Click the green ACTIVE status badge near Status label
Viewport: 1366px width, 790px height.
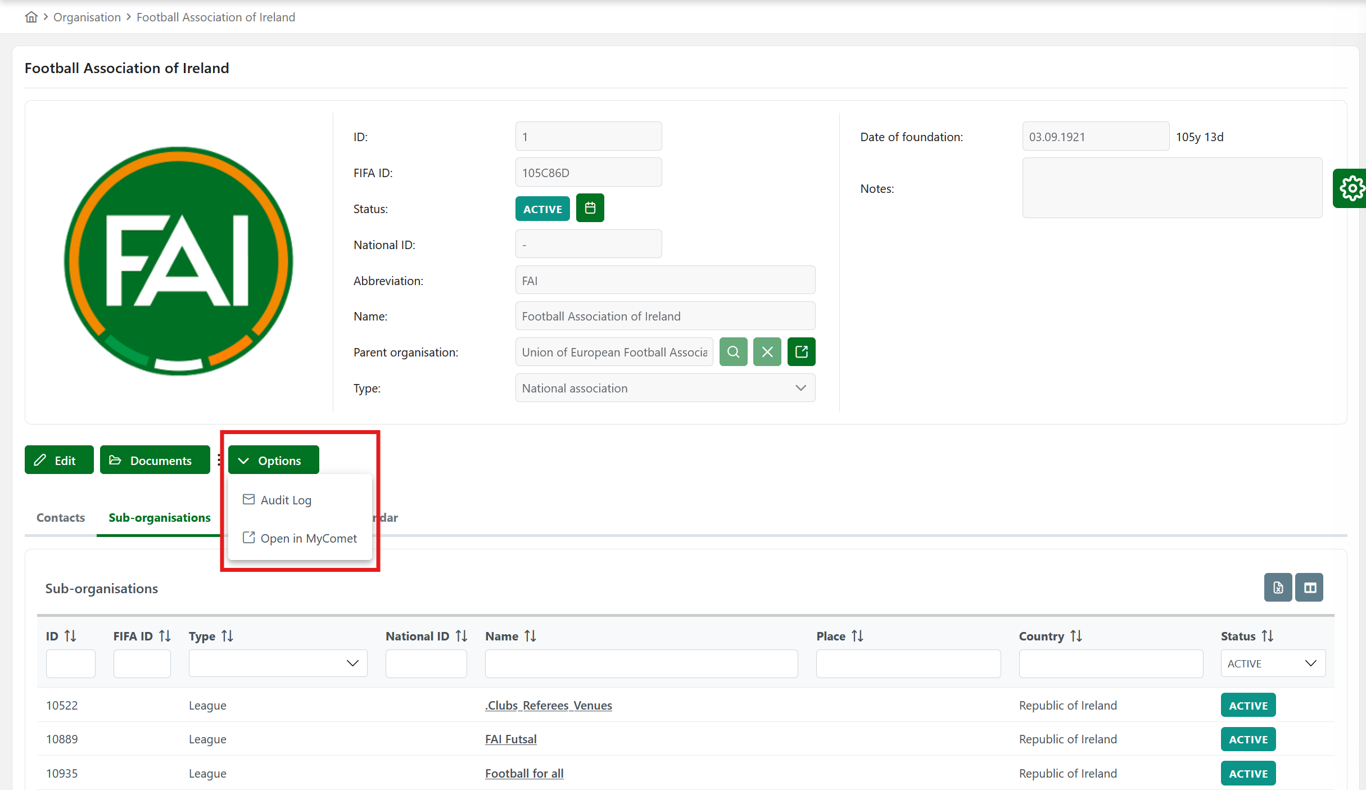click(542, 209)
